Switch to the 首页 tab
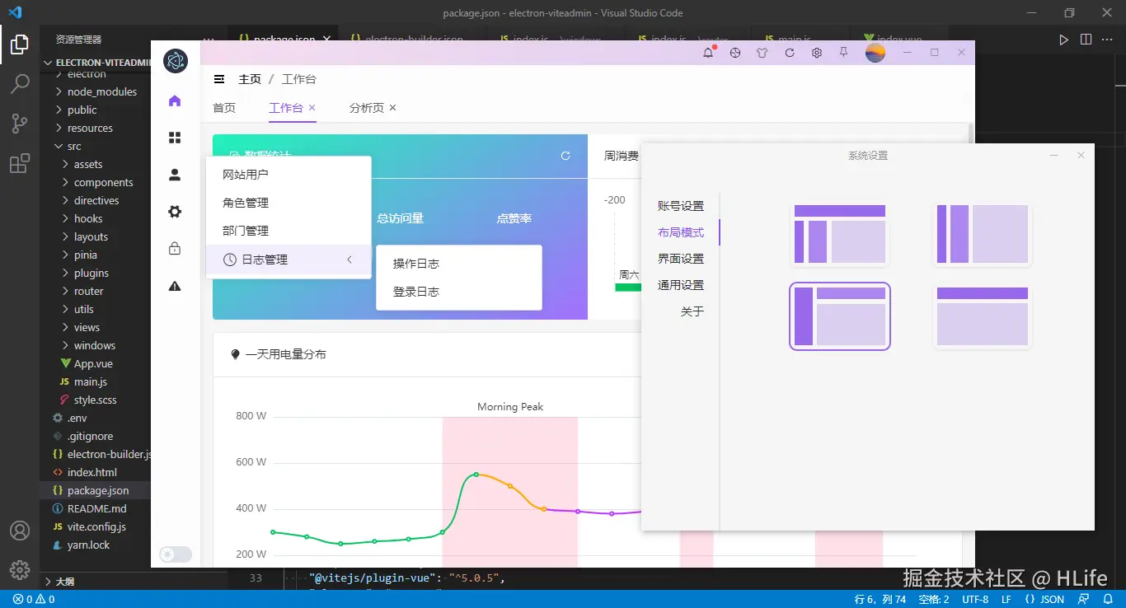The image size is (1126, 608). click(224, 108)
